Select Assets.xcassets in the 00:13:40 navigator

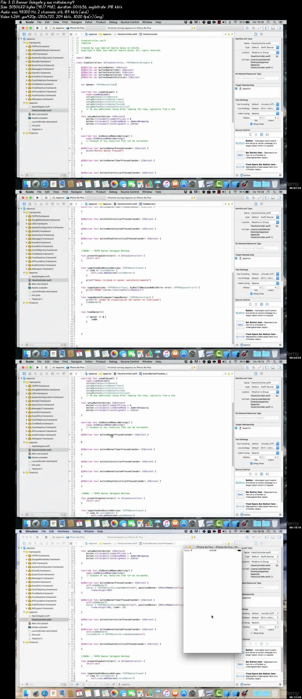click(40, 627)
